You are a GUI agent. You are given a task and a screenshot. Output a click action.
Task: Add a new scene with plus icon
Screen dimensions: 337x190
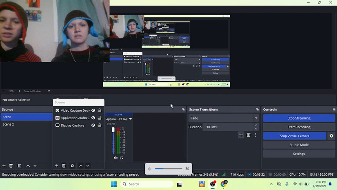pos(4,166)
